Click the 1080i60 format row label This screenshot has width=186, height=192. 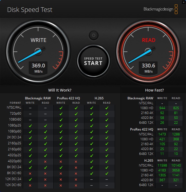(x=15, y=119)
